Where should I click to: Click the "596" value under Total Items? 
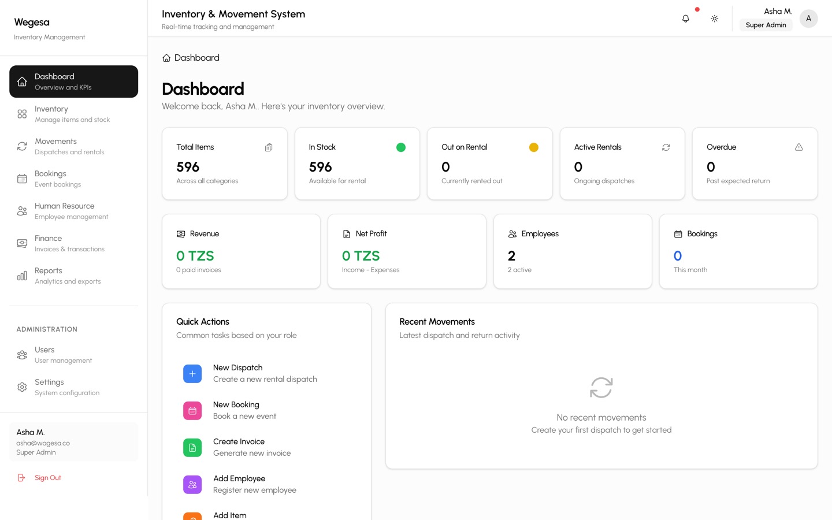pos(188,167)
